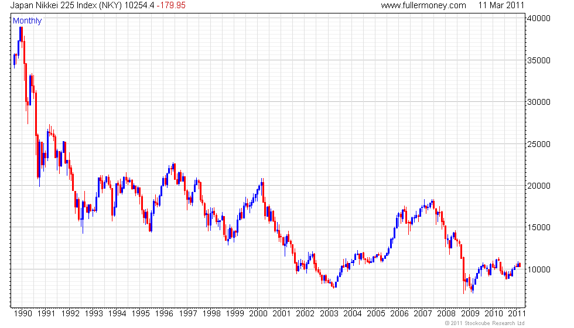The image size is (574, 328).
Task: Click the 1992 year label
Action: tap(70, 313)
